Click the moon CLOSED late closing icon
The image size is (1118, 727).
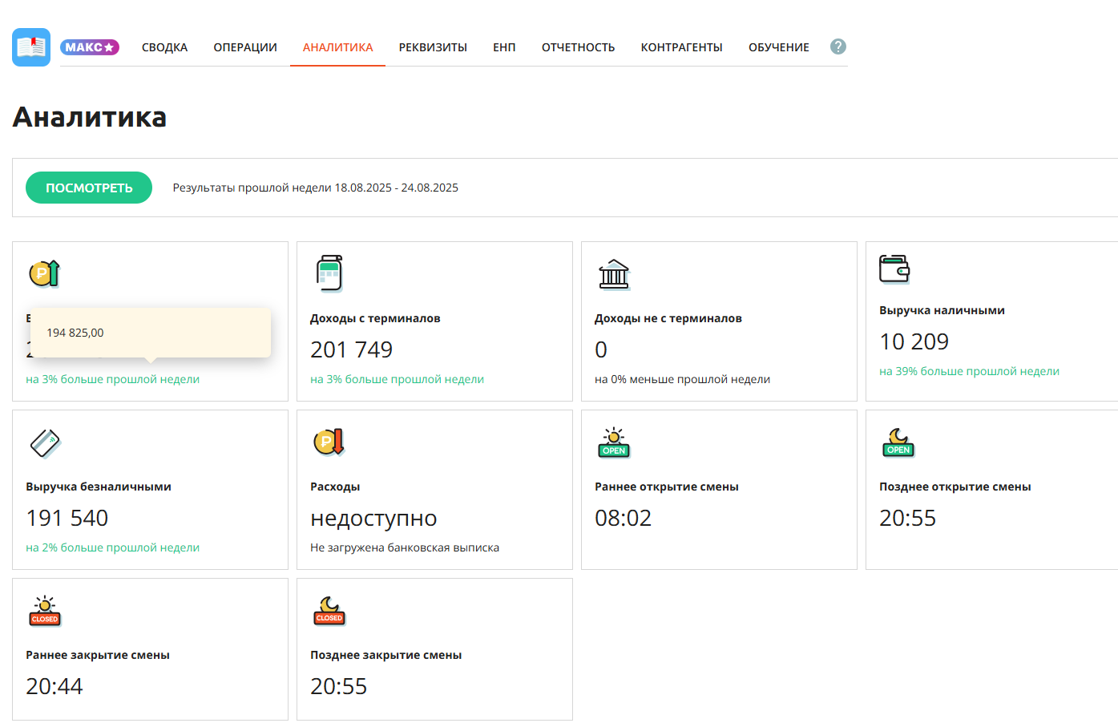point(329,611)
